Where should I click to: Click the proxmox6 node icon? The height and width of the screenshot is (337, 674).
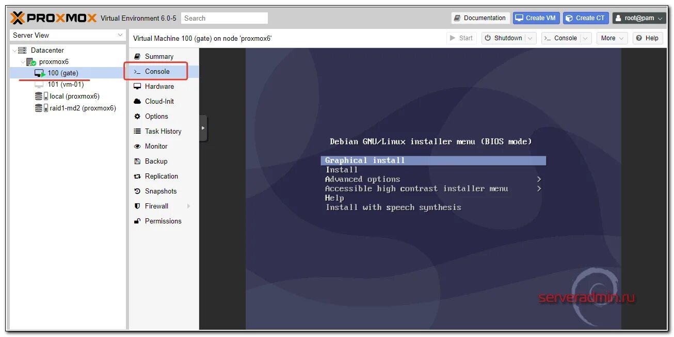pyautogui.click(x=31, y=62)
